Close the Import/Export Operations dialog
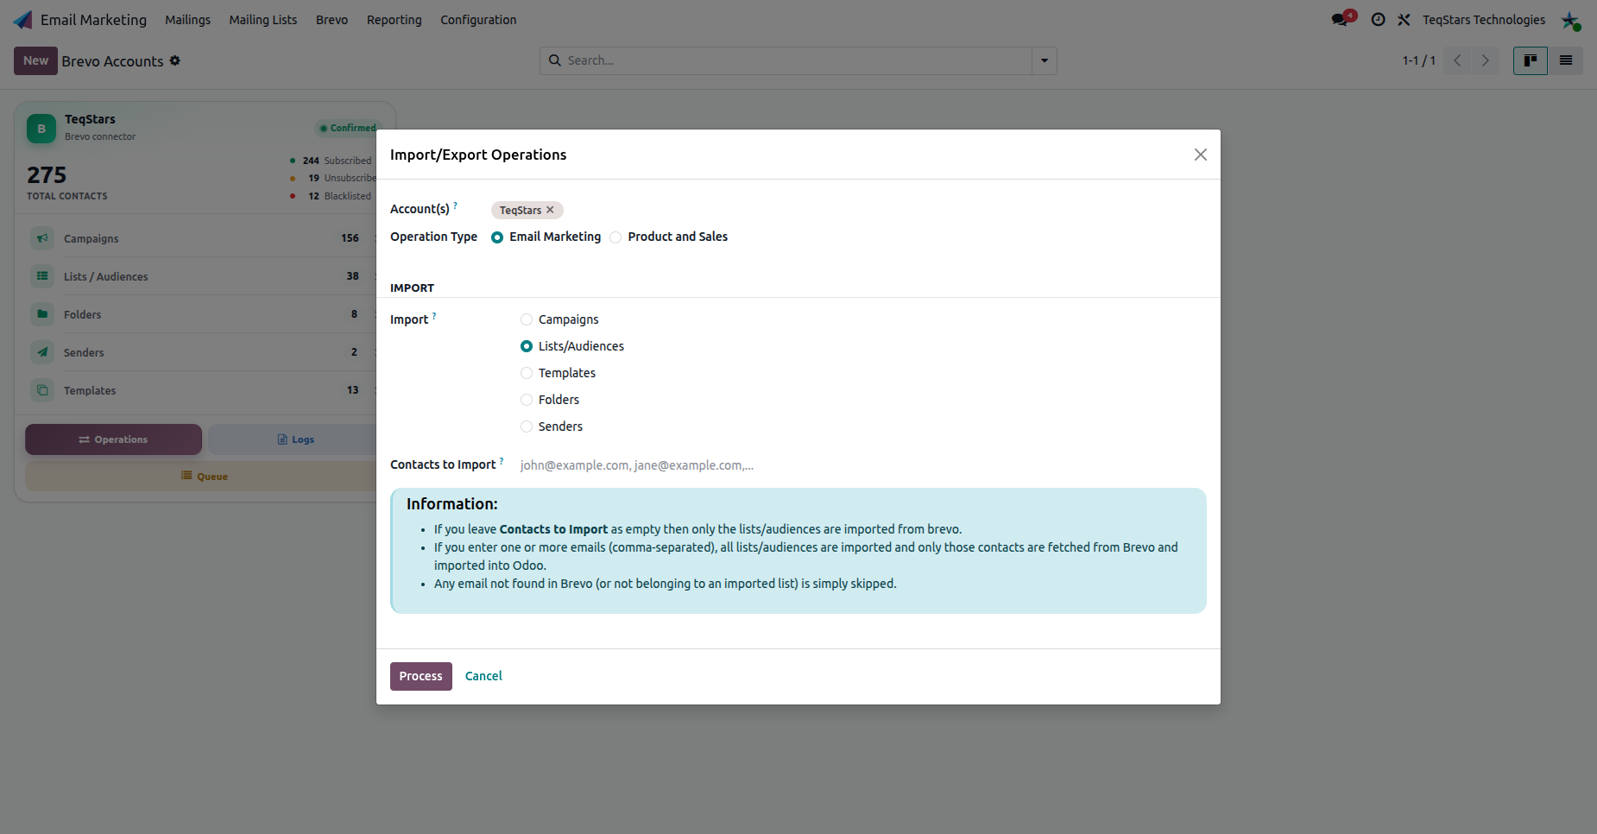The image size is (1597, 834). pos(1201,155)
